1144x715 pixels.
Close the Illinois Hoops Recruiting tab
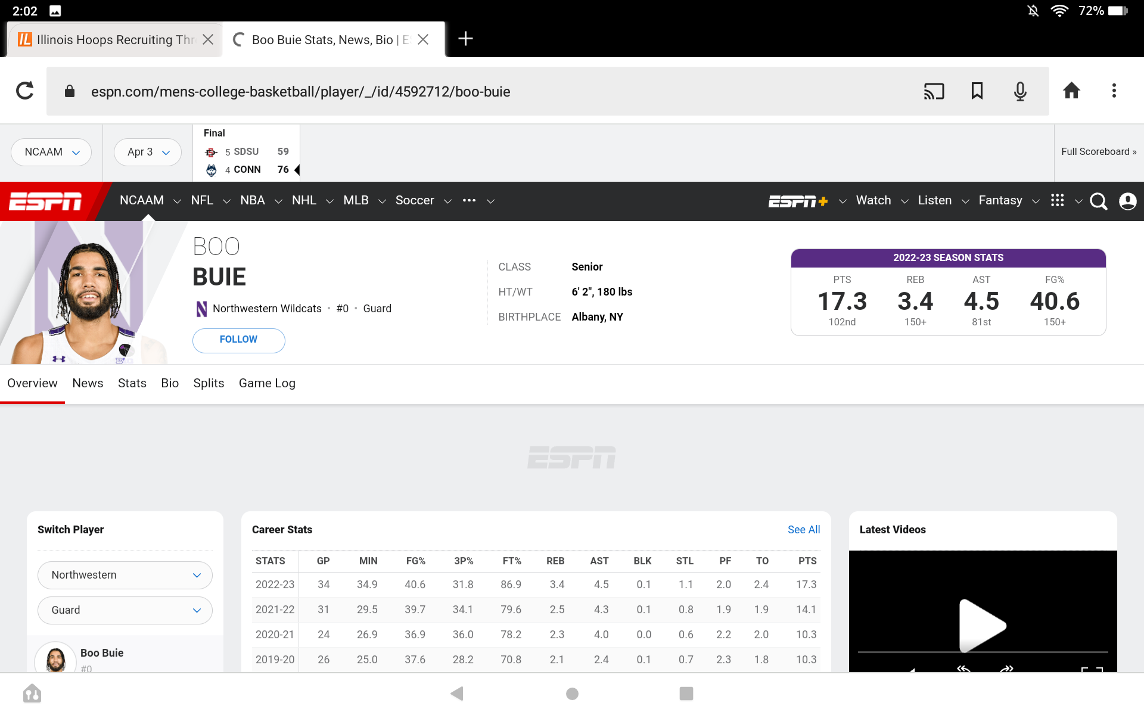(x=208, y=39)
